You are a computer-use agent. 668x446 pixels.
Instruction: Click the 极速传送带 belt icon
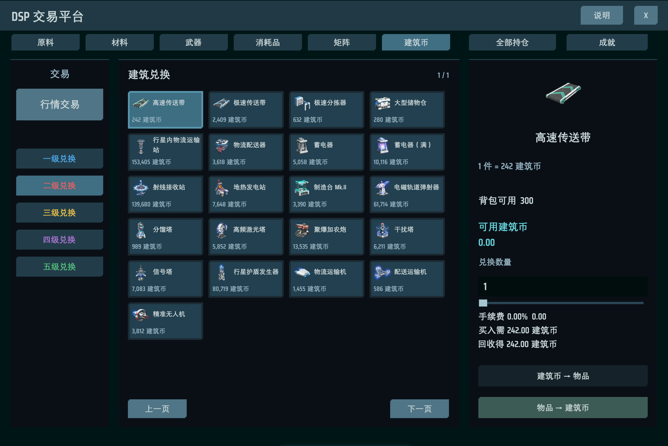point(221,103)
